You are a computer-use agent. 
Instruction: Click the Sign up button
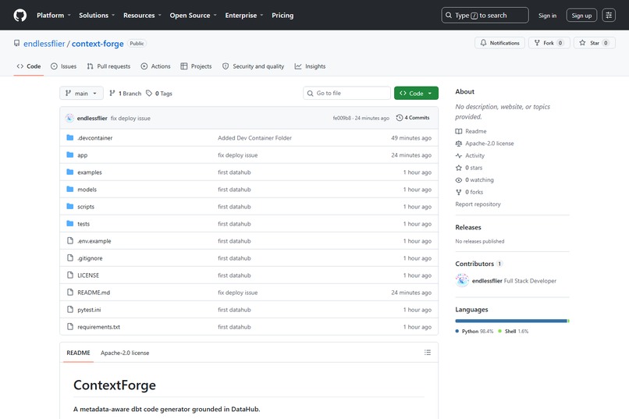(581, 16)
